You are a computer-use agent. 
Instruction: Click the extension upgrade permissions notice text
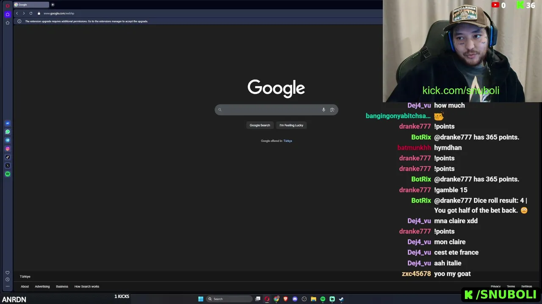tap(86, 21)
